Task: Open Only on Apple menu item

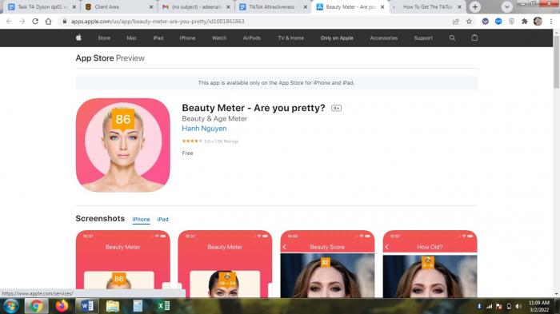Action: pos(337,38)
